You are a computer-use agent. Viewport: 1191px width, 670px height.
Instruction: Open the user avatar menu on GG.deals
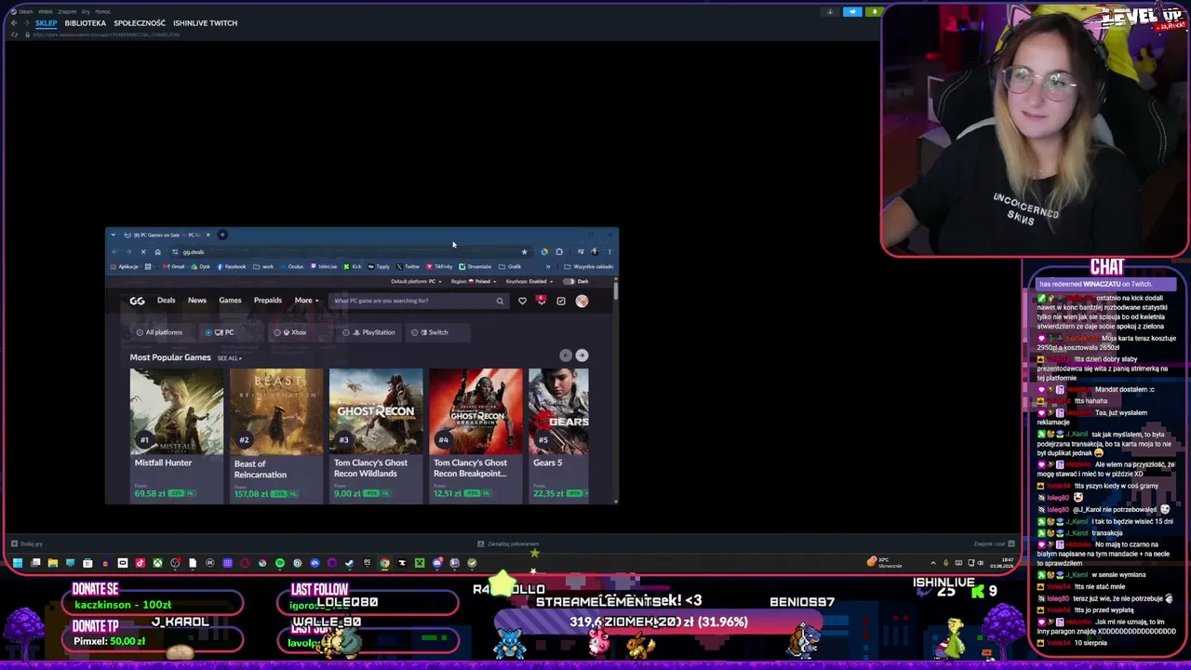(582, 301)
